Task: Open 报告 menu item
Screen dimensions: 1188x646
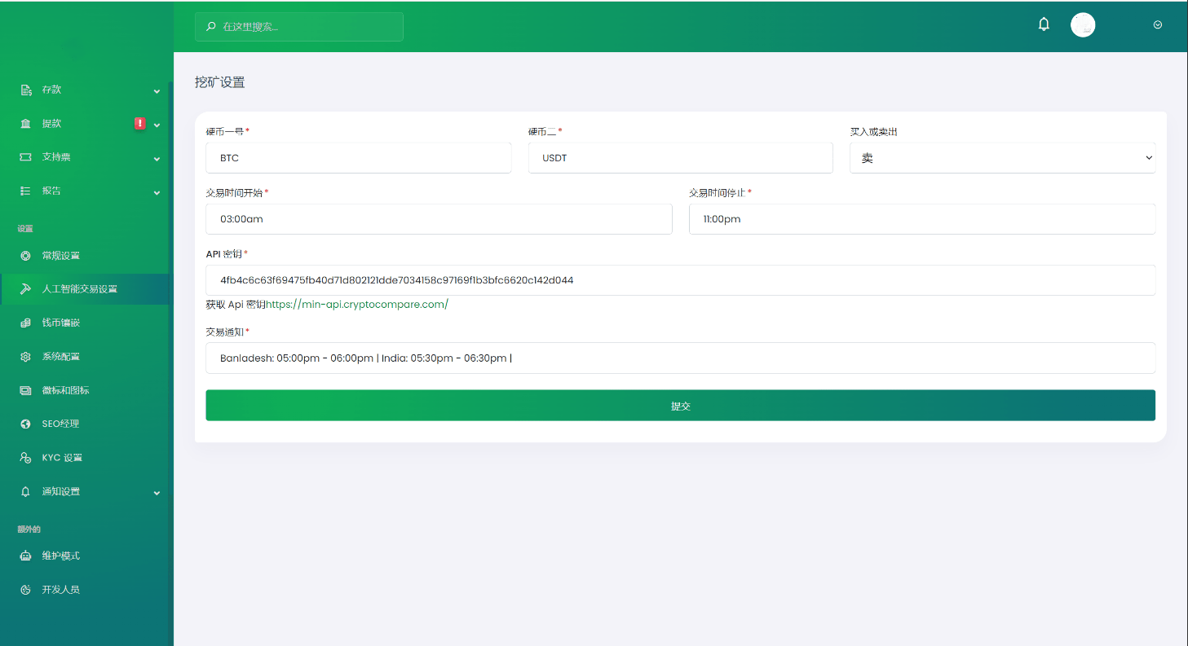Action: click(x=86, y=191)
